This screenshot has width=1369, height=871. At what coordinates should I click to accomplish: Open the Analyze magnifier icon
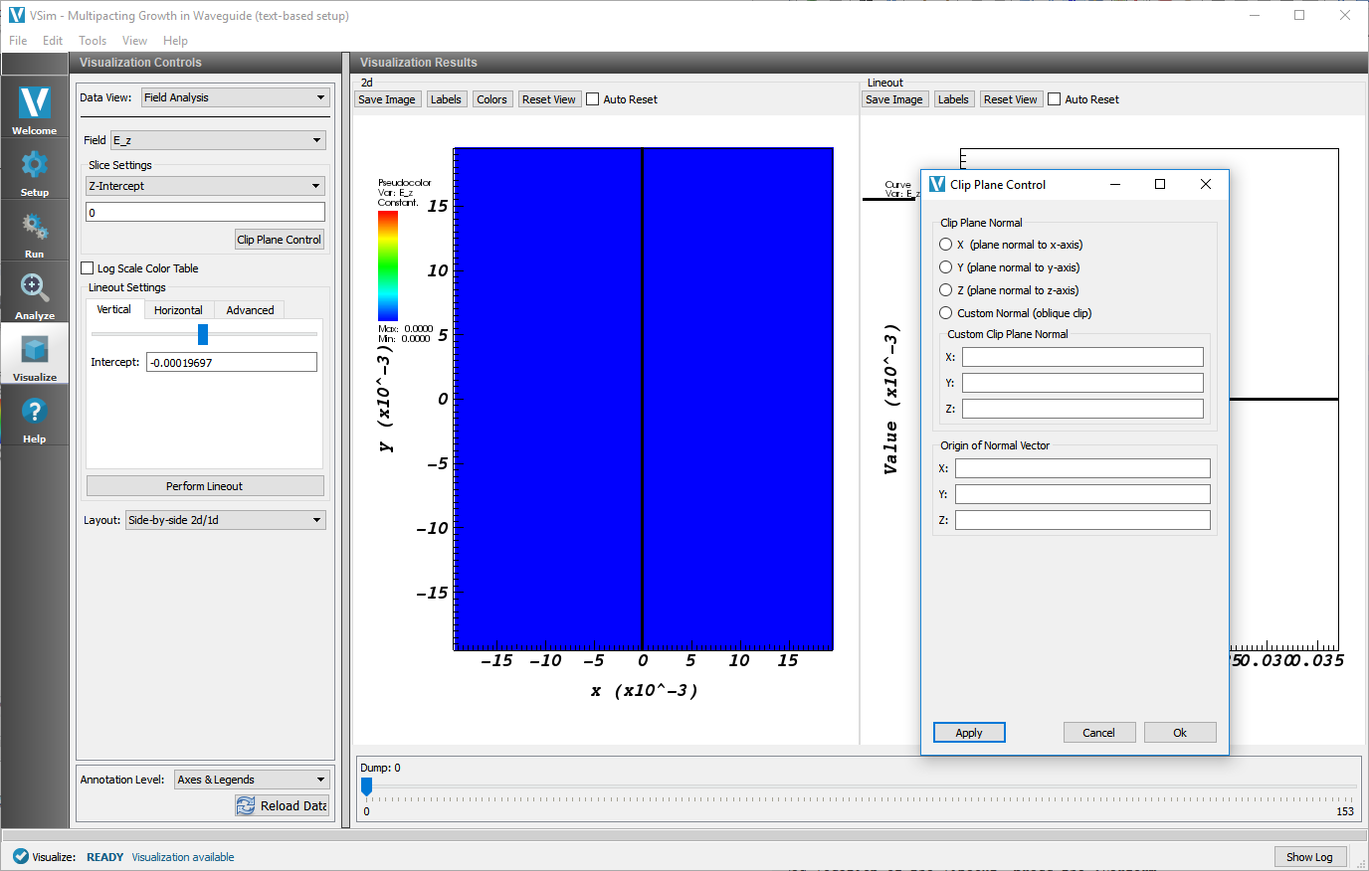click(35, 288)
